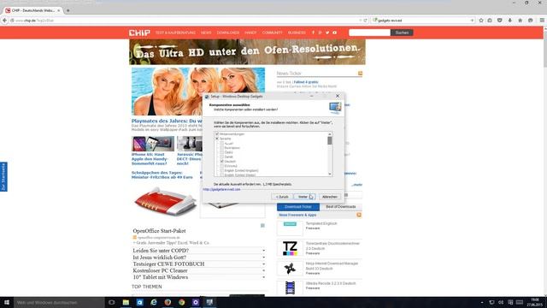
Task: Click the Windows taskbar search box
Action: 59,302
